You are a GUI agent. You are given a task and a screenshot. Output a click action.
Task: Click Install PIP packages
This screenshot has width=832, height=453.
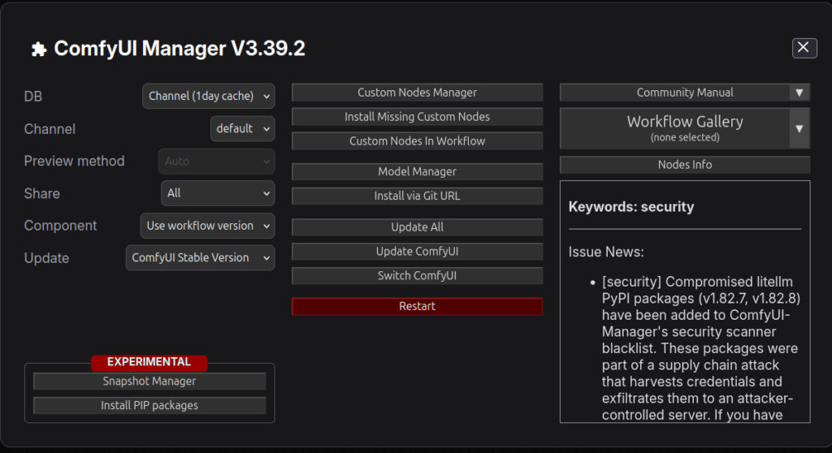pyautogui.click(x=149, y=405)
